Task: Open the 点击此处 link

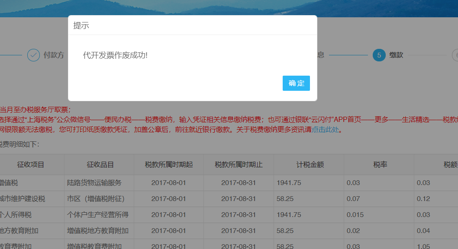Action: [x=325, y=130]
